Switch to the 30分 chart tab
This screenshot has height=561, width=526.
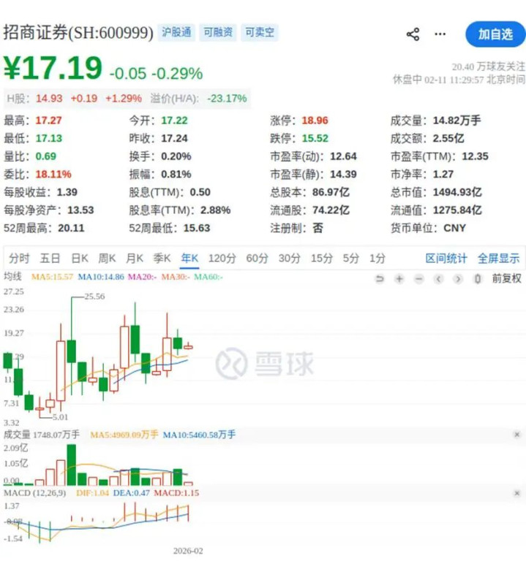pos(290,258)
